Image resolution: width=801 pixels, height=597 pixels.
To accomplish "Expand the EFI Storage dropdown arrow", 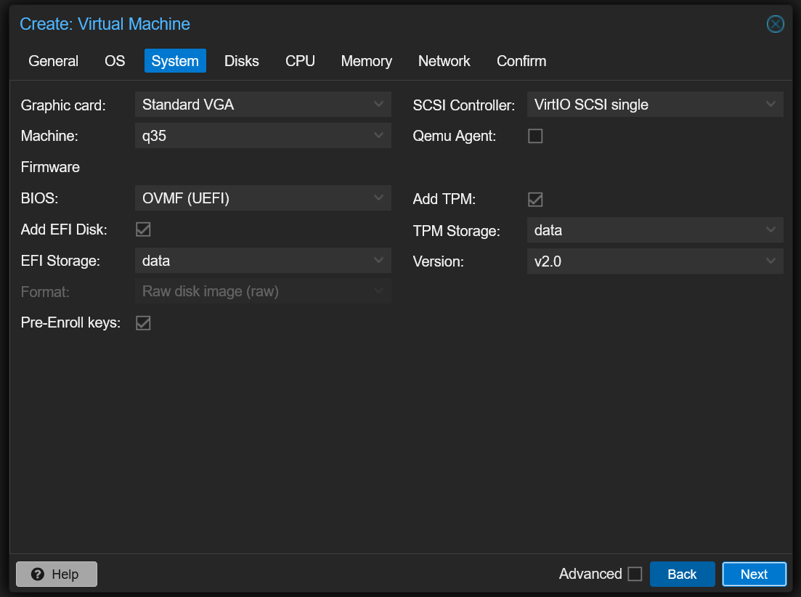I will pos(378,260).
